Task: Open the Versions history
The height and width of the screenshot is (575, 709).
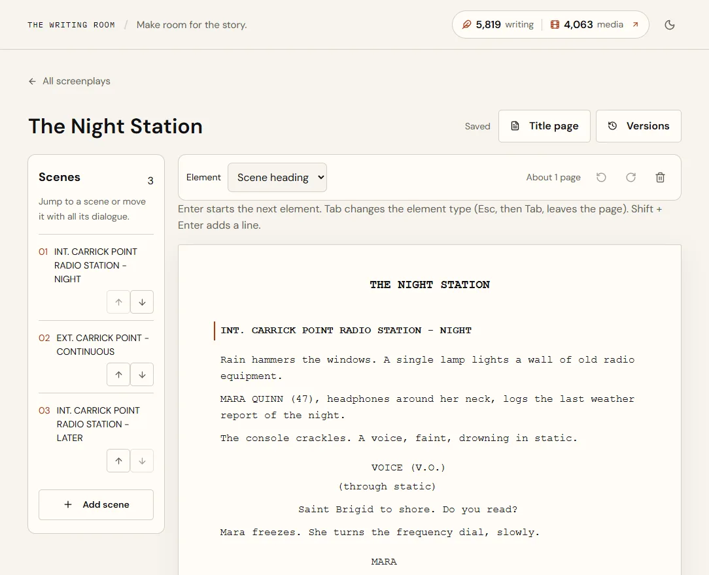Action: coord(638,126)
